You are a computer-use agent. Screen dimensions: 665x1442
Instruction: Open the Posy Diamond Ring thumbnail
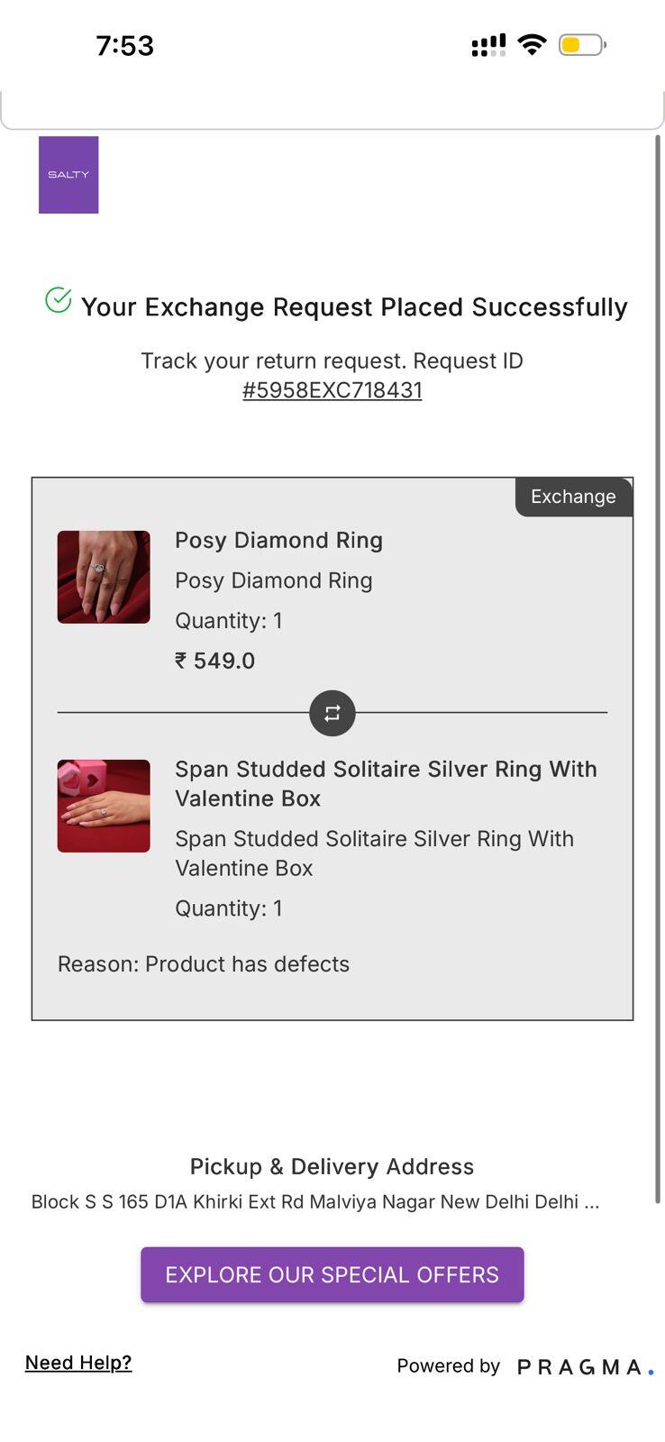(x=104, y=577)
